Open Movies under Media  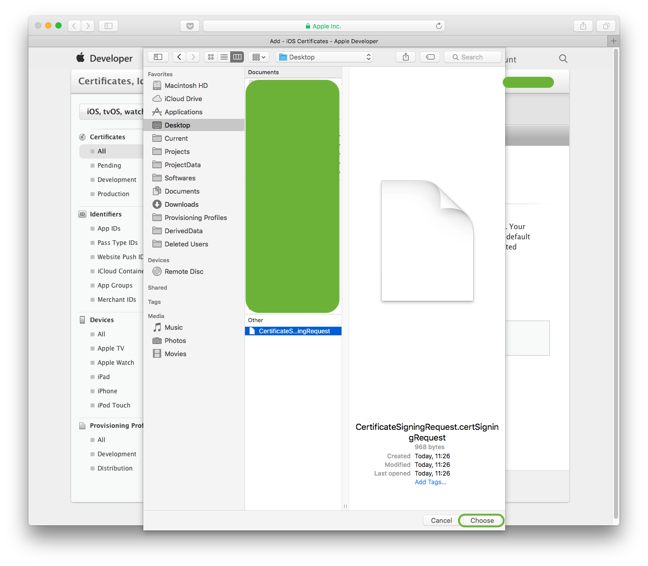194,354
